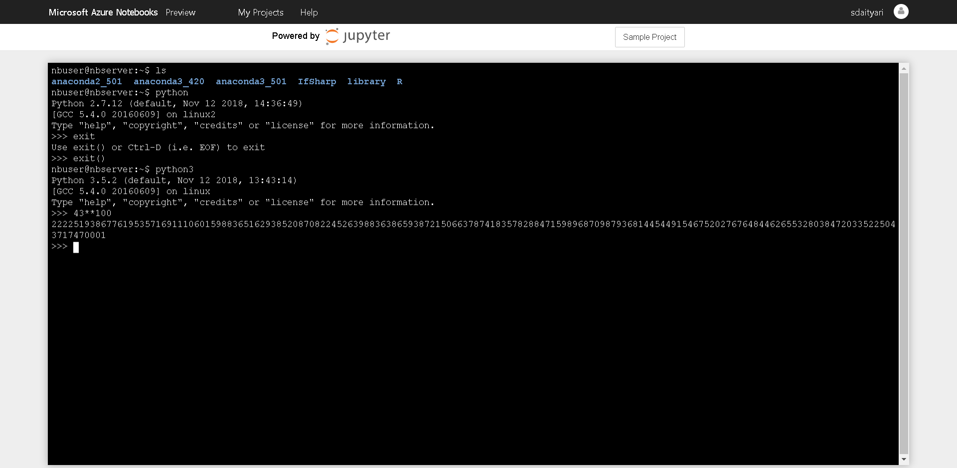The image size is (957, 468).
Task: Click the Powered by text
Action: point(296,36)
